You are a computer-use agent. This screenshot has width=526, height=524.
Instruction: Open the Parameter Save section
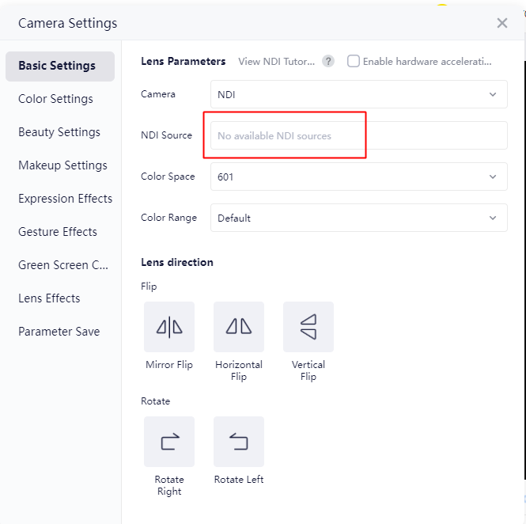[59, 332]
